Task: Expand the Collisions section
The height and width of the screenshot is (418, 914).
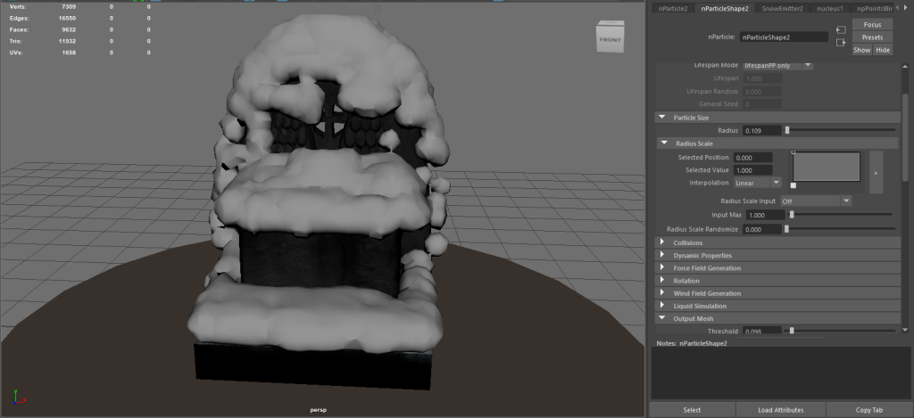Action: 662,242
